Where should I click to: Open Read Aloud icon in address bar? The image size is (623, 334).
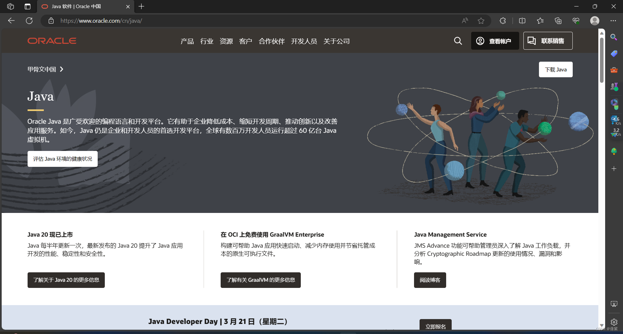tap(465, 21)
